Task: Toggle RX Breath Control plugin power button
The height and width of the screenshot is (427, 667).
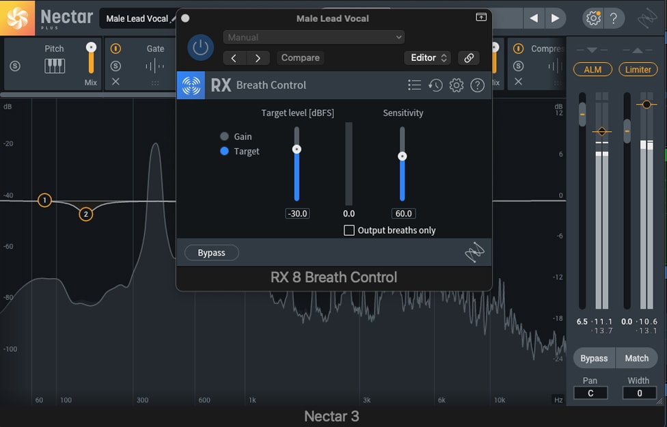Action: 201,48
